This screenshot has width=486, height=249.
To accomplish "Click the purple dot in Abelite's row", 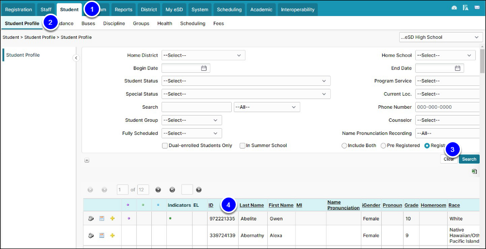I will (129, 218).
